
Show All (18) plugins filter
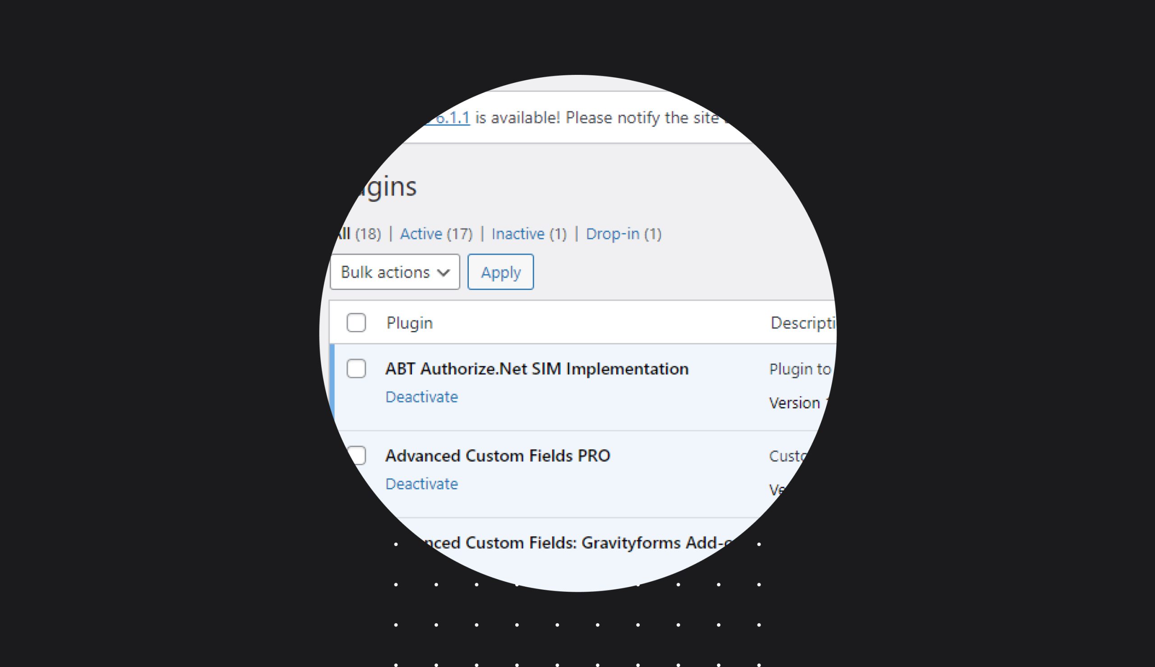358,234
